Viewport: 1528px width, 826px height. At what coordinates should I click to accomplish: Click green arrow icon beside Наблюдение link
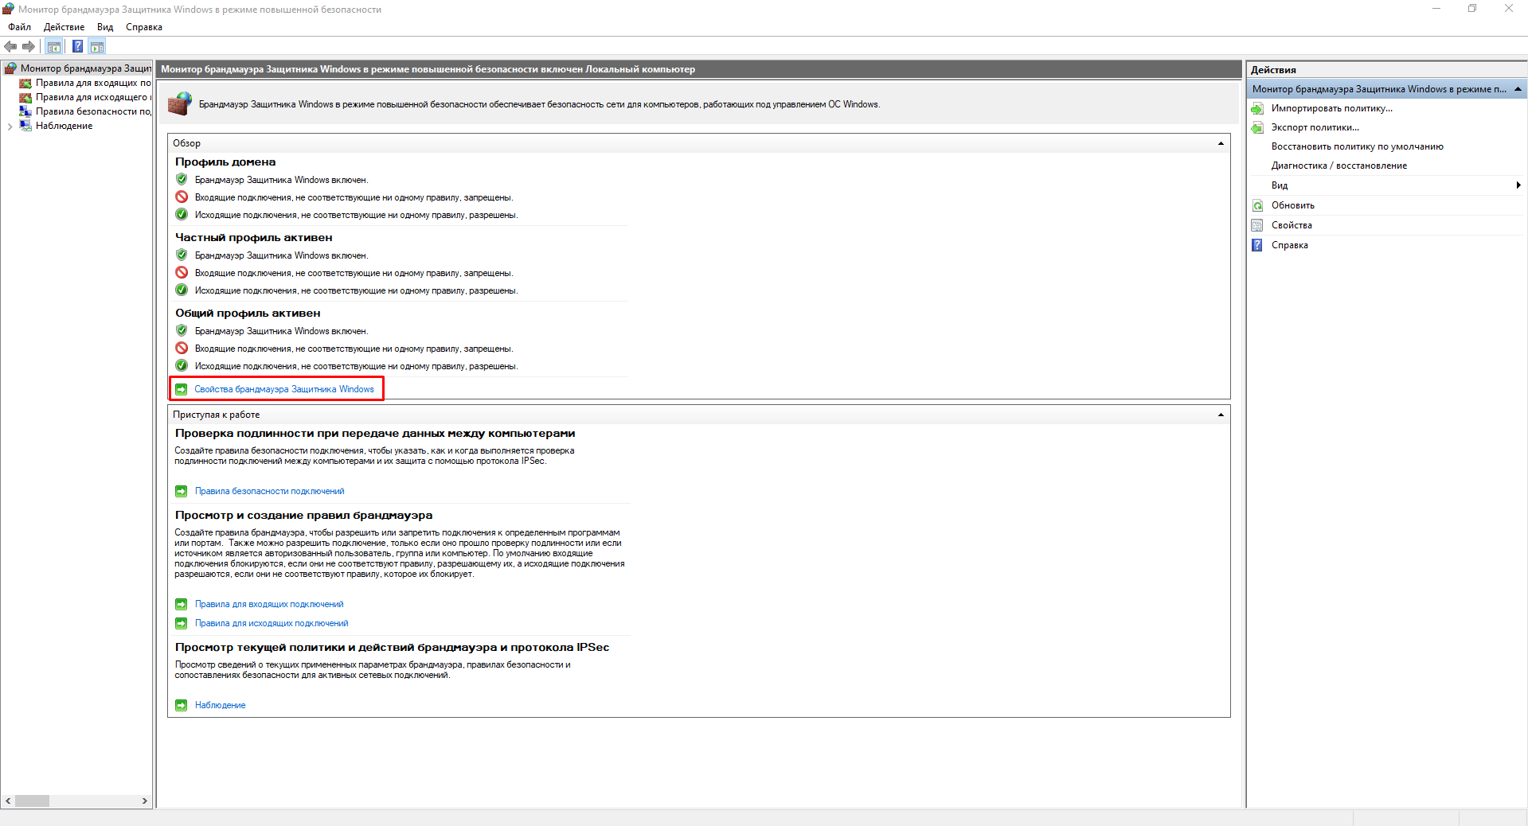[x=182, y=705]
